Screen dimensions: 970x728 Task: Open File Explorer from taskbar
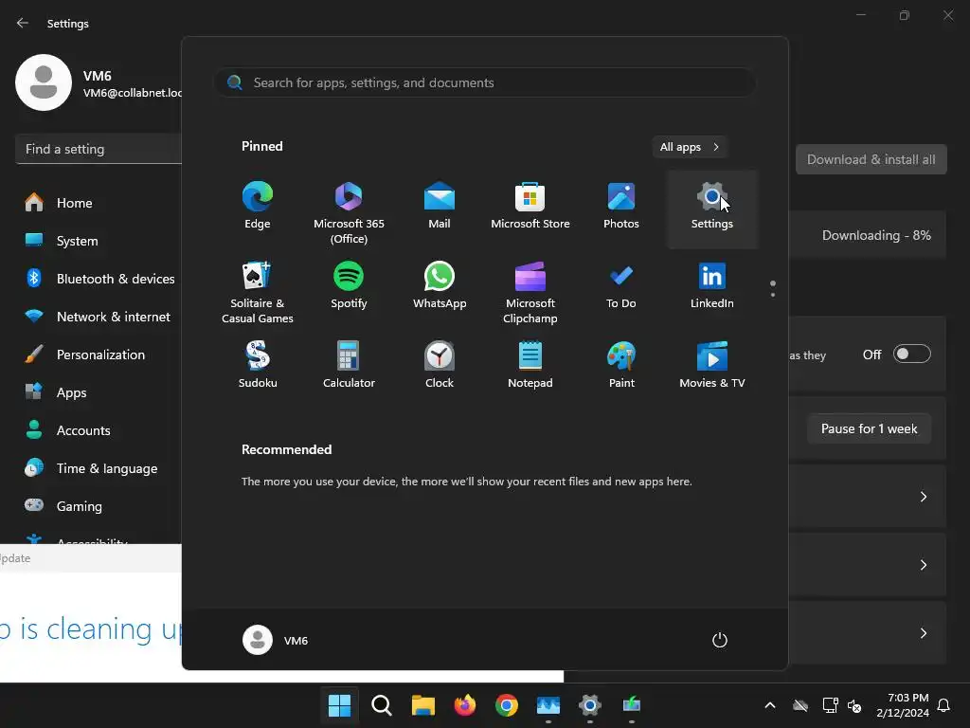coord(423,705)
